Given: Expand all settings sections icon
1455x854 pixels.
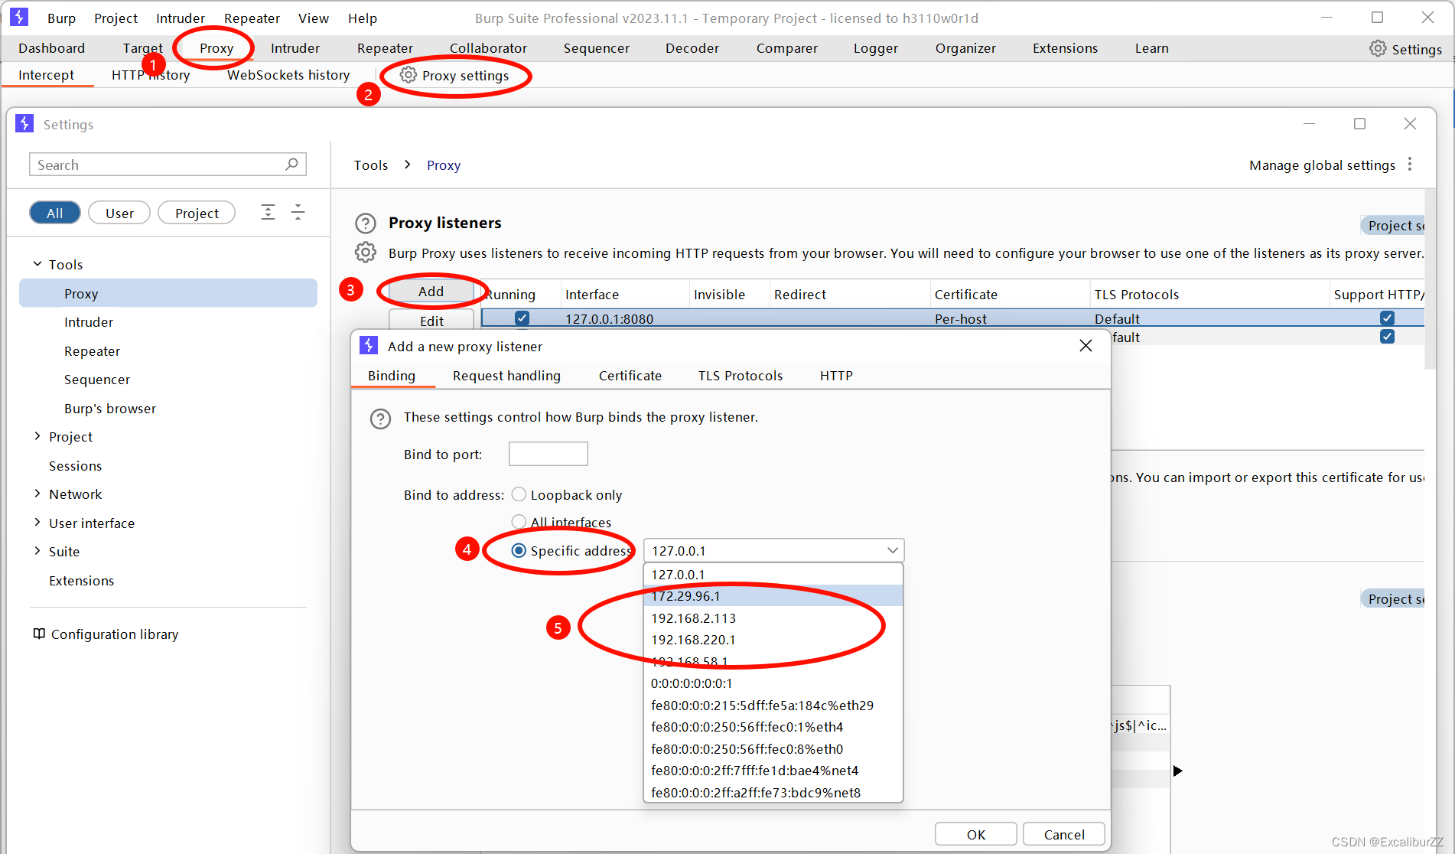Looking at the screenshot, I should [268, 213].
